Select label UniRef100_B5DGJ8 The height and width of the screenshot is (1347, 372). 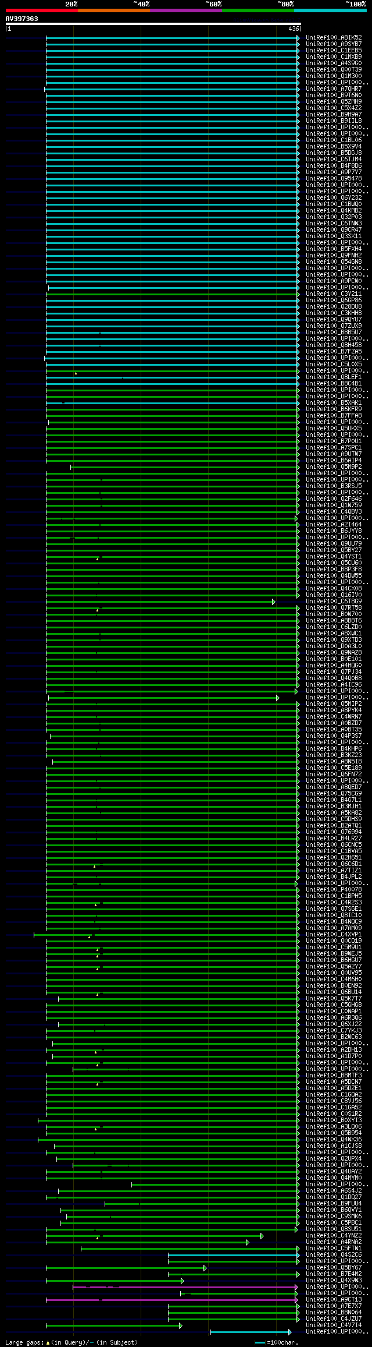[x=334, y=153]
